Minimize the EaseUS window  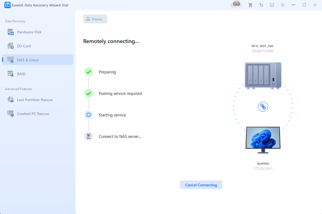[x=293, y=5]
